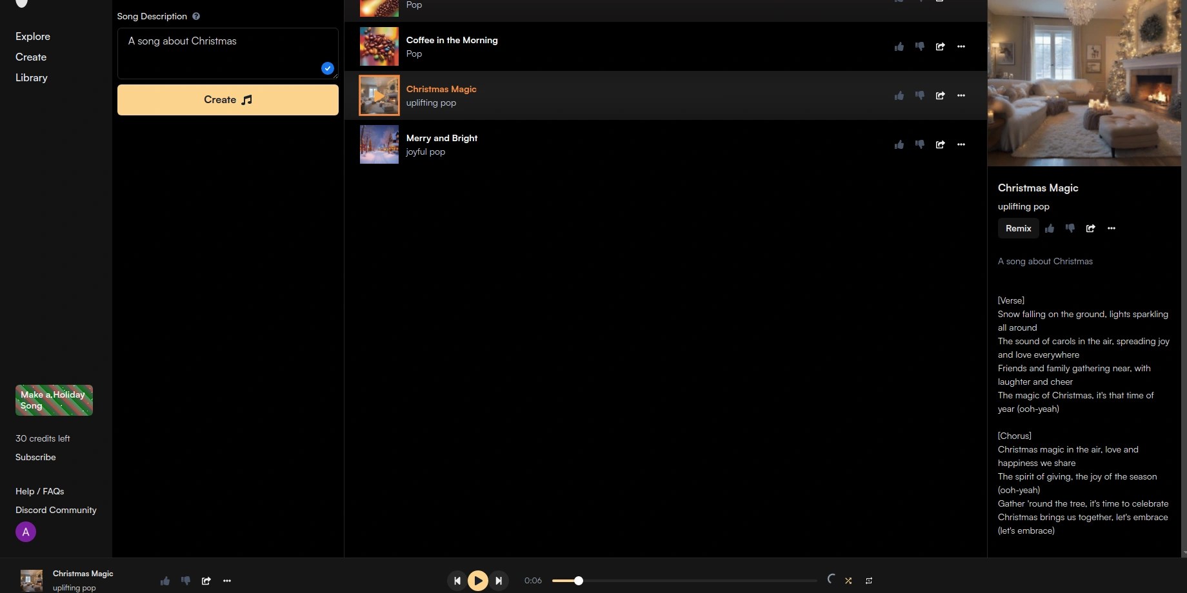The height and width of the screenshot is (593, 1187).
Task: Select the Merry and Bright title
Action: [x=442, y=138]
